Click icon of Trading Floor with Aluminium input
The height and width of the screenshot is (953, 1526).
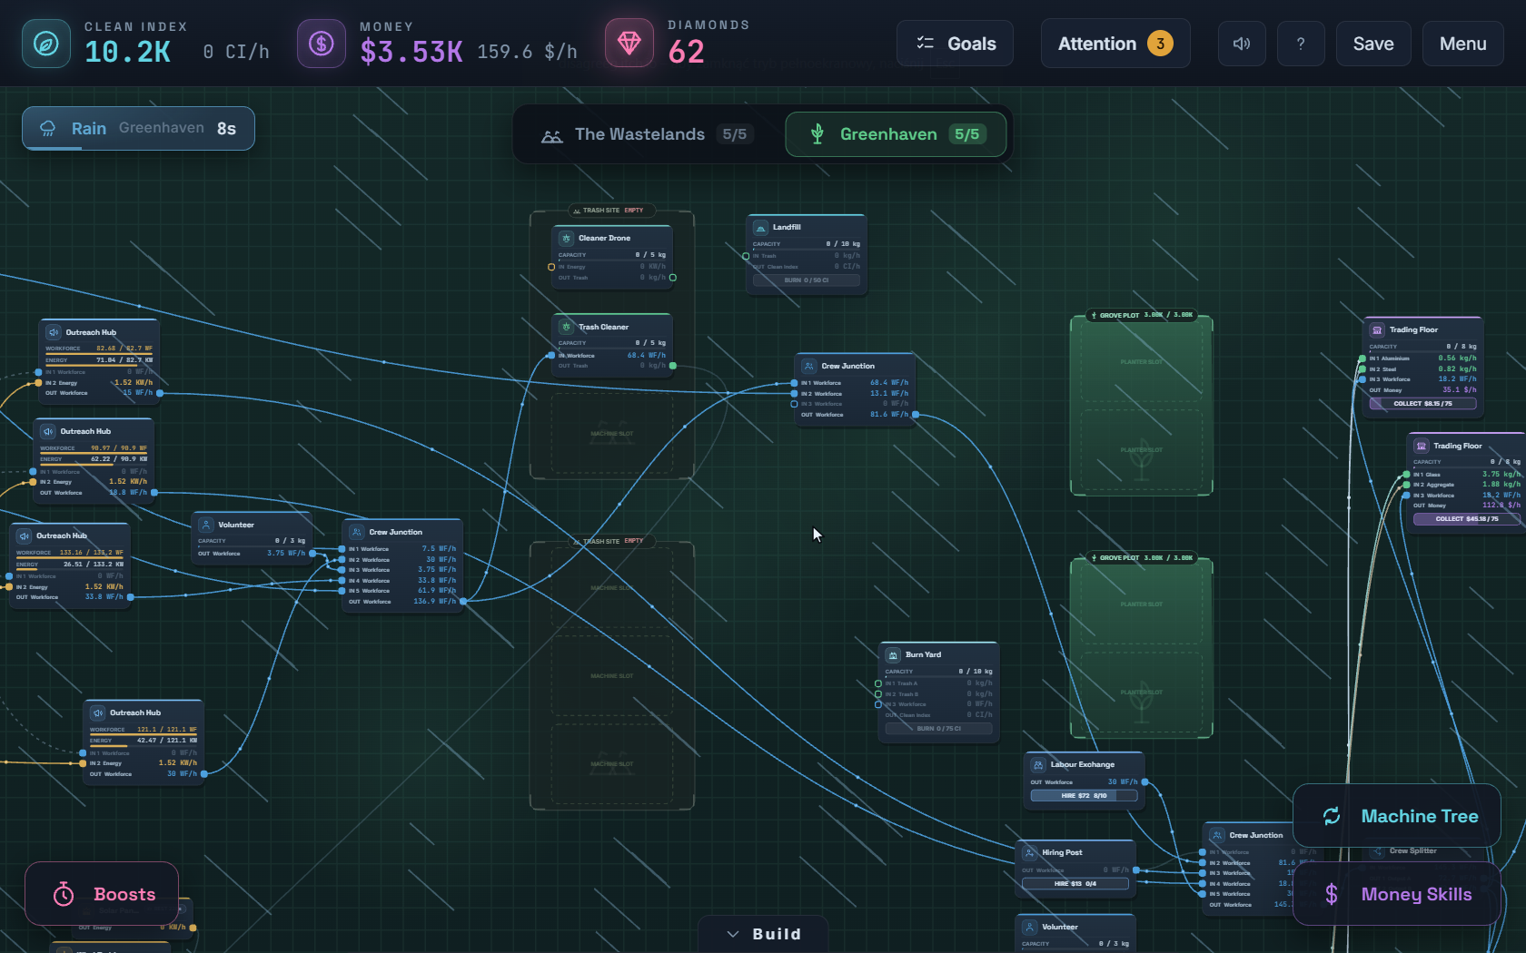tap(1377, 329)
